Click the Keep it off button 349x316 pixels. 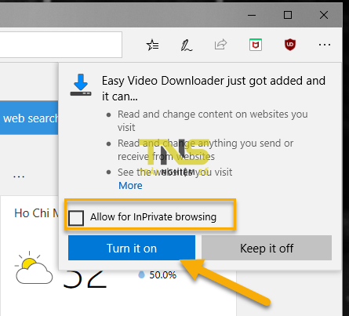267,248
